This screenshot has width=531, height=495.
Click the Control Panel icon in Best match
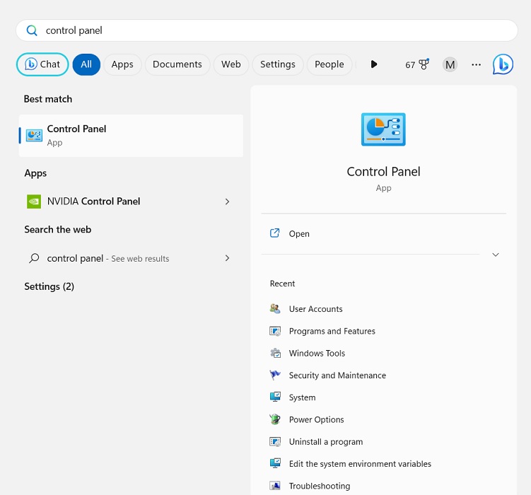pos(34,136)
